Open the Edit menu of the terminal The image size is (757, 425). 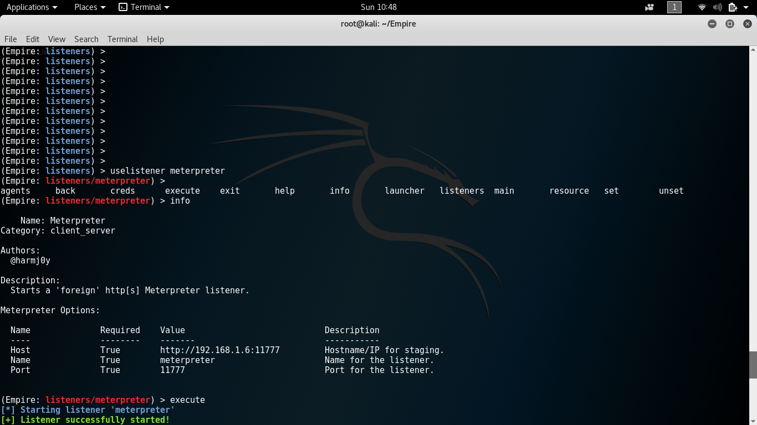pos(32,39)
